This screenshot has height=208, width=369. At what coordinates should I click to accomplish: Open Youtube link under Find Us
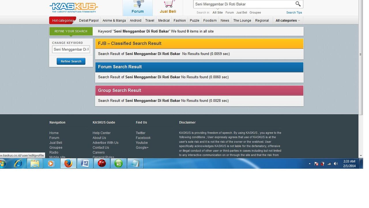[142, 143]
